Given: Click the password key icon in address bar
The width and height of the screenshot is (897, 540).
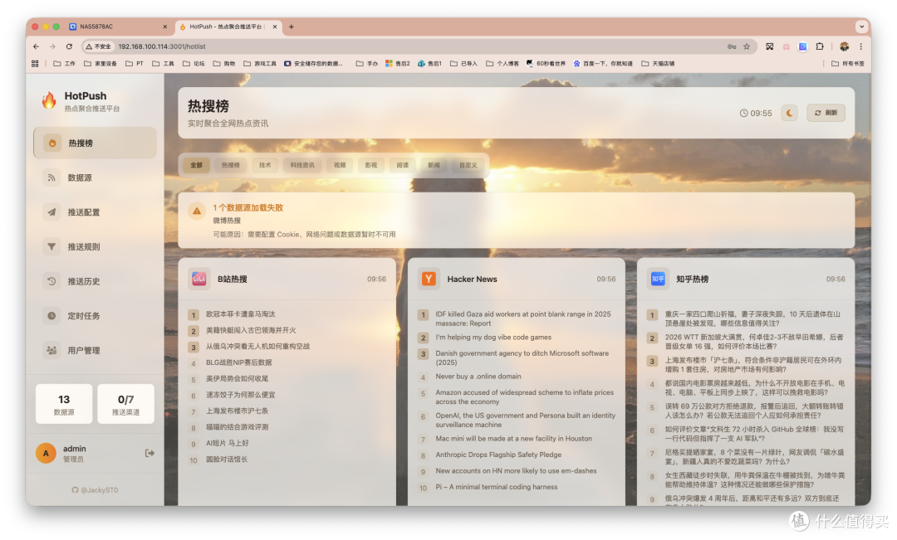Looking at the screenshot, I should 732,46.
